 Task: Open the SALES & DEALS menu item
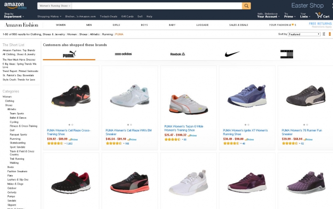[x=238, y=25]
